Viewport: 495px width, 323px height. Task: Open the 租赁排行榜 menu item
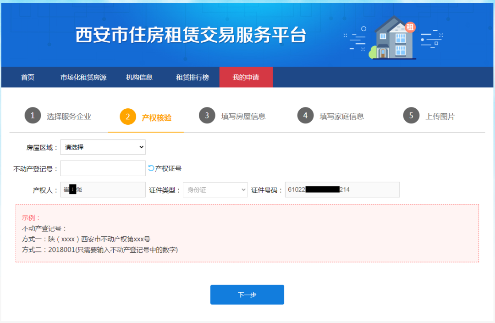[x=192, y=78]
